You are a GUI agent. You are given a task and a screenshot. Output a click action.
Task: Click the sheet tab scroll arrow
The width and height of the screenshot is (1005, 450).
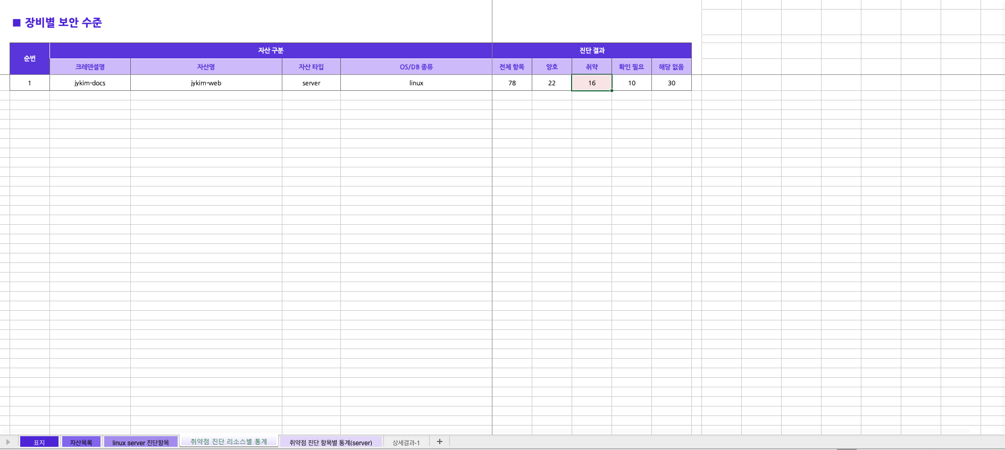pos(8,442)
